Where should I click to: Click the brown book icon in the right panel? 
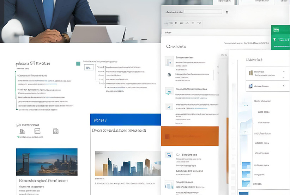251,73
